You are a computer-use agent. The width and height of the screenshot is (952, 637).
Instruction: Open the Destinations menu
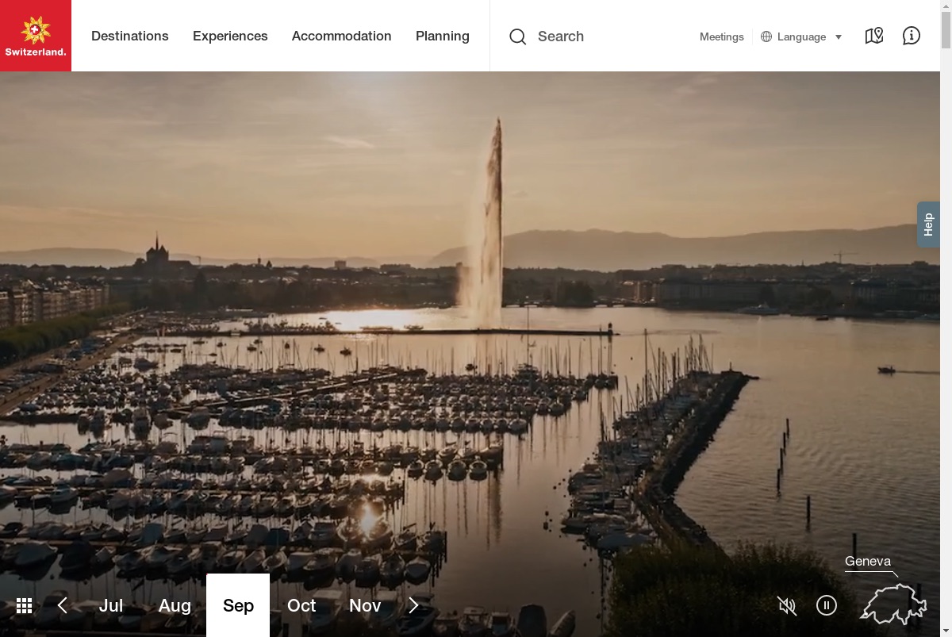pos(130,36)
